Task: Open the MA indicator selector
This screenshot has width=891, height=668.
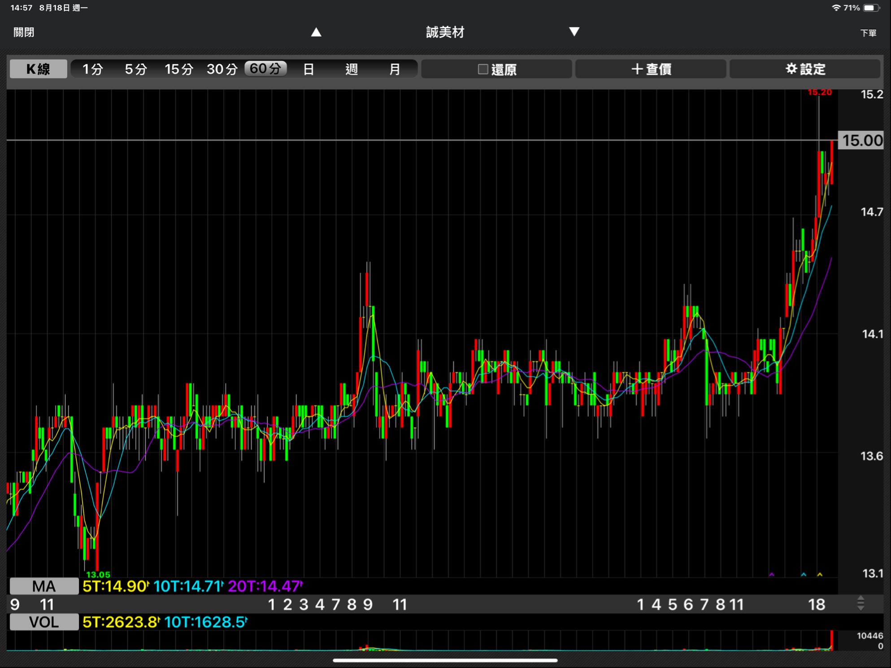Action: point(44,586)
